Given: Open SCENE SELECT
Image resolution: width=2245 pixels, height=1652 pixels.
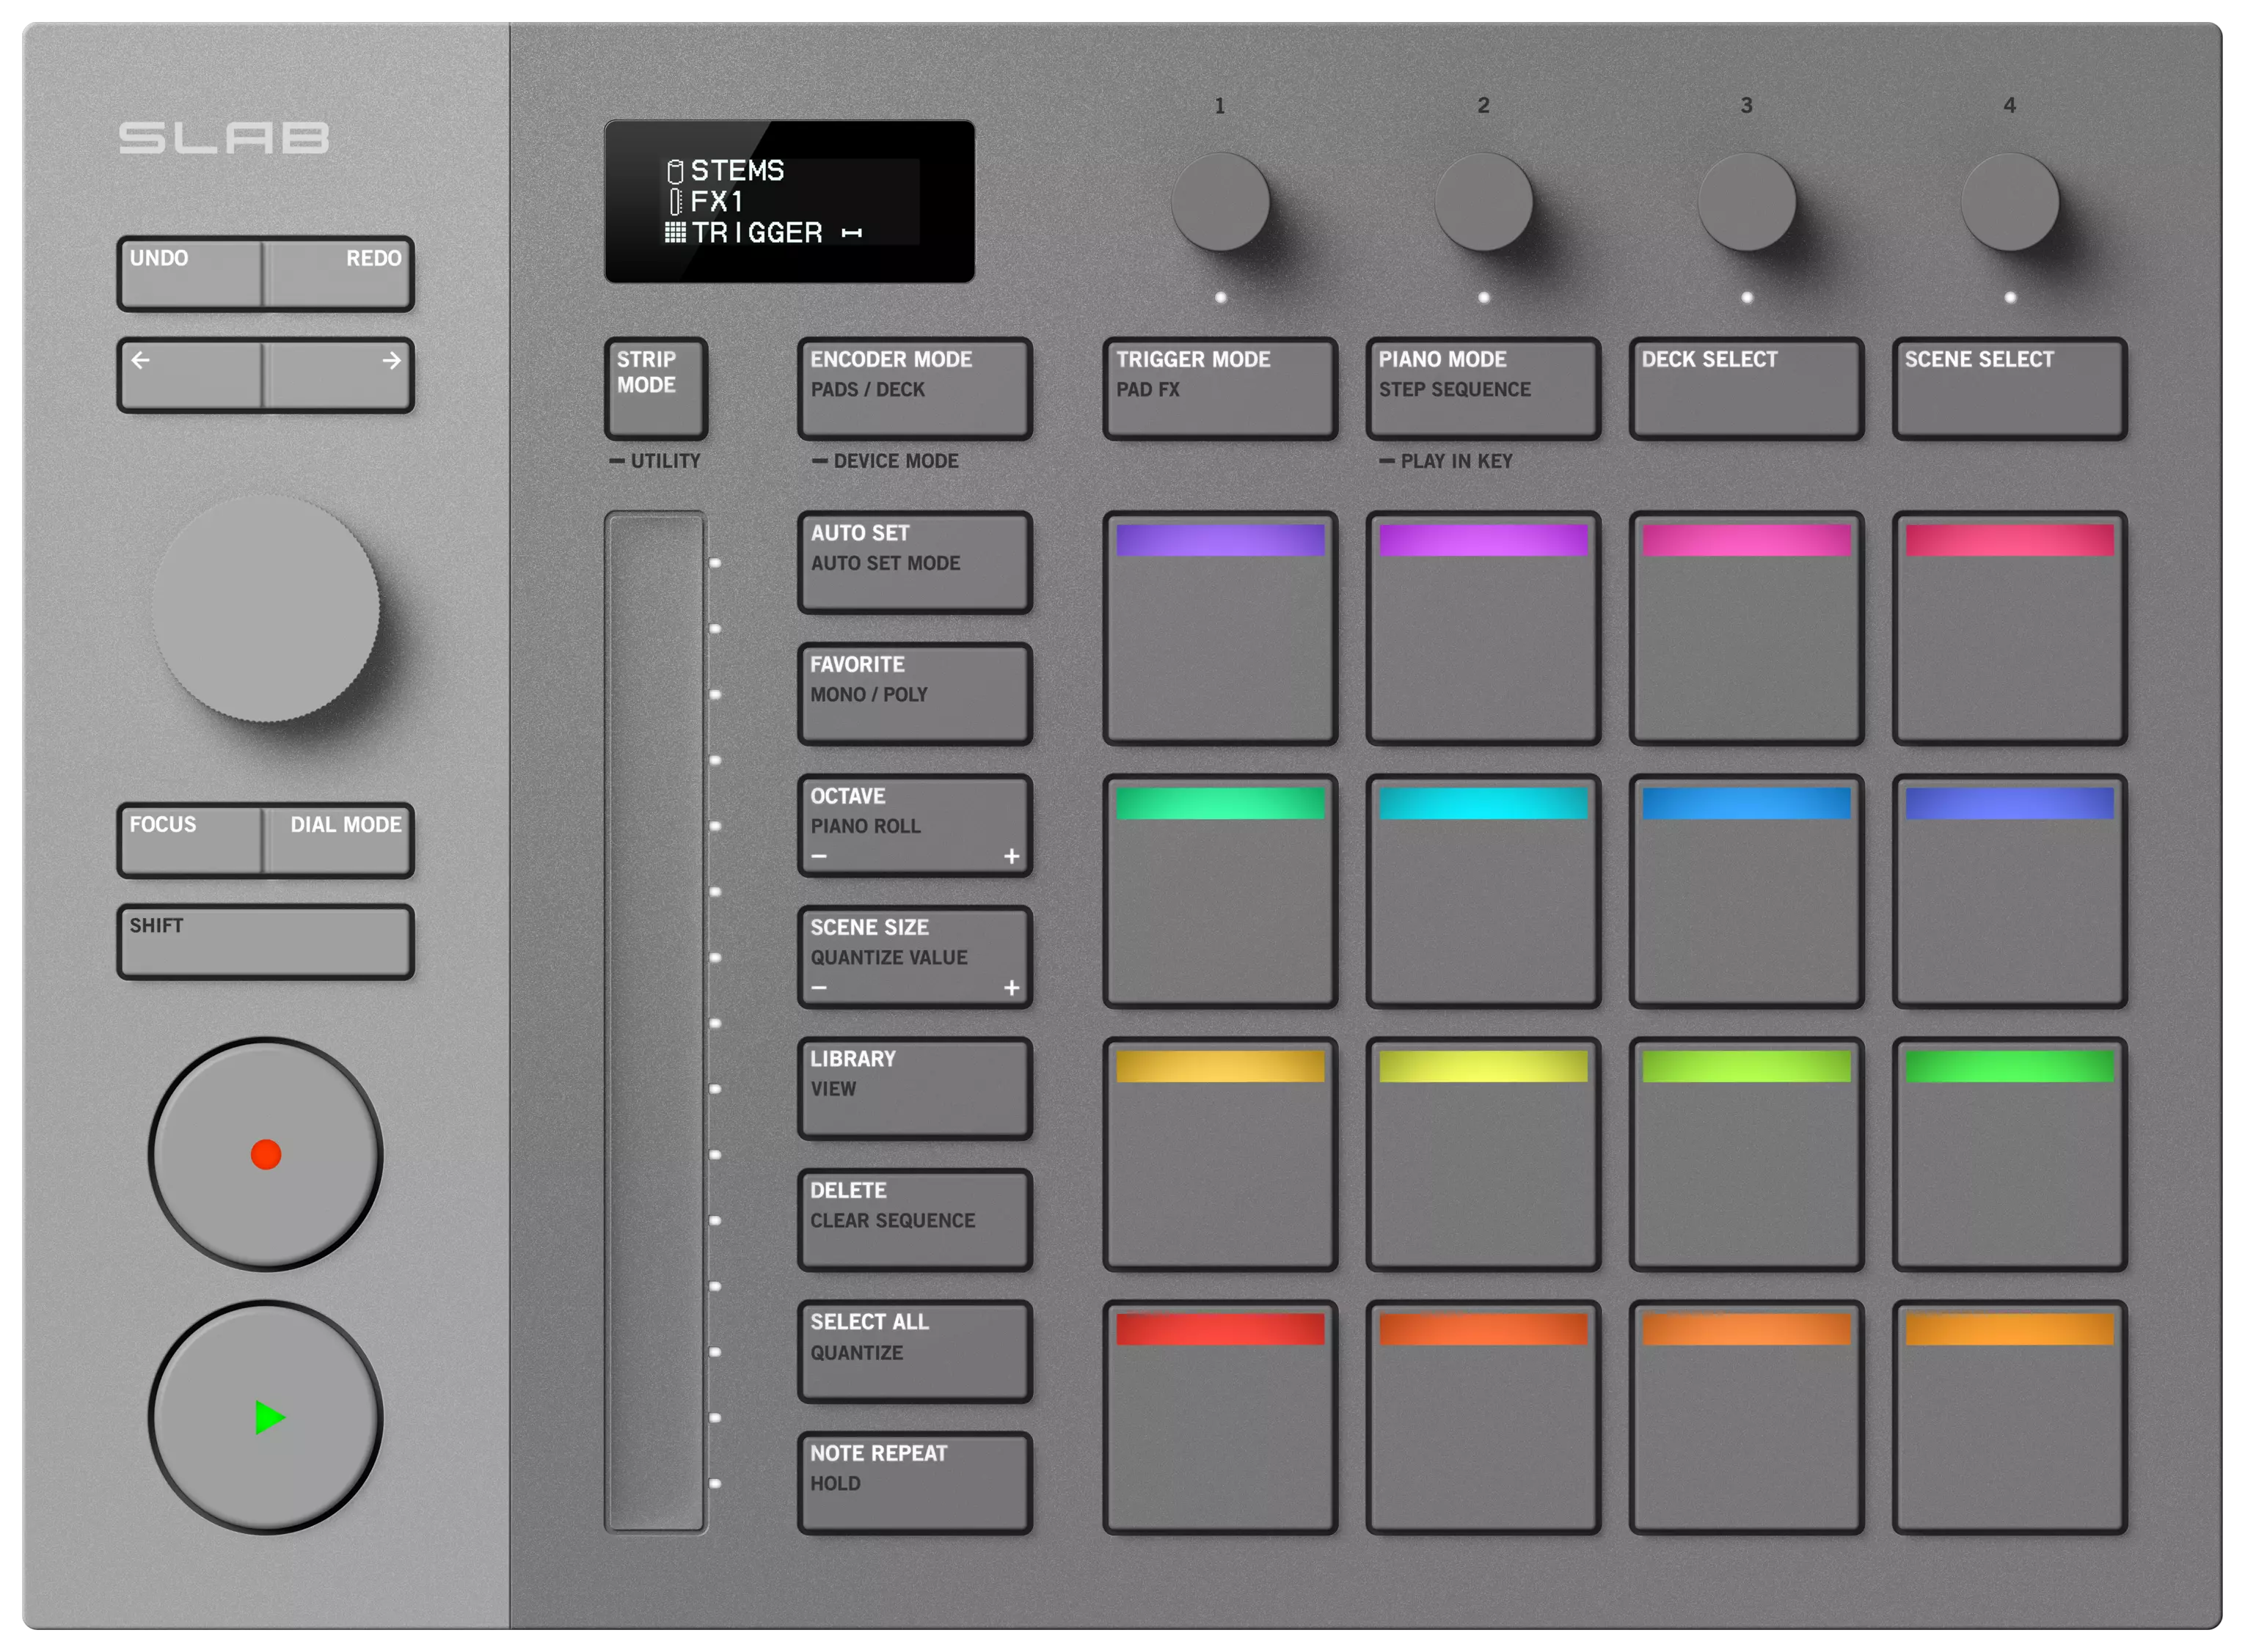Looking at the screenshot, I should pyautogui.click(x=2009, y=388).
